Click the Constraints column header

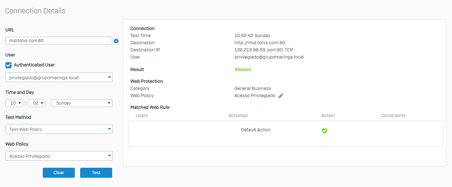(x=393, y=116)
